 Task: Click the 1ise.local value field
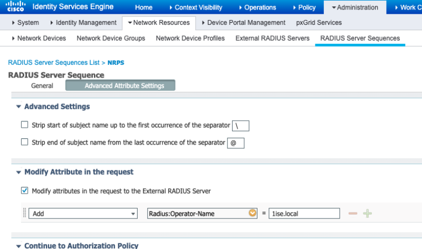click(304, 214)
